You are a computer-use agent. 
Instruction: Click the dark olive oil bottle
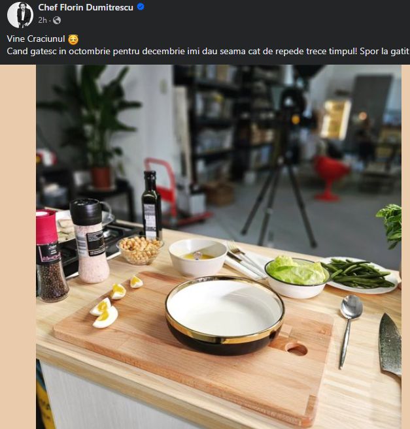coord(151,205)
